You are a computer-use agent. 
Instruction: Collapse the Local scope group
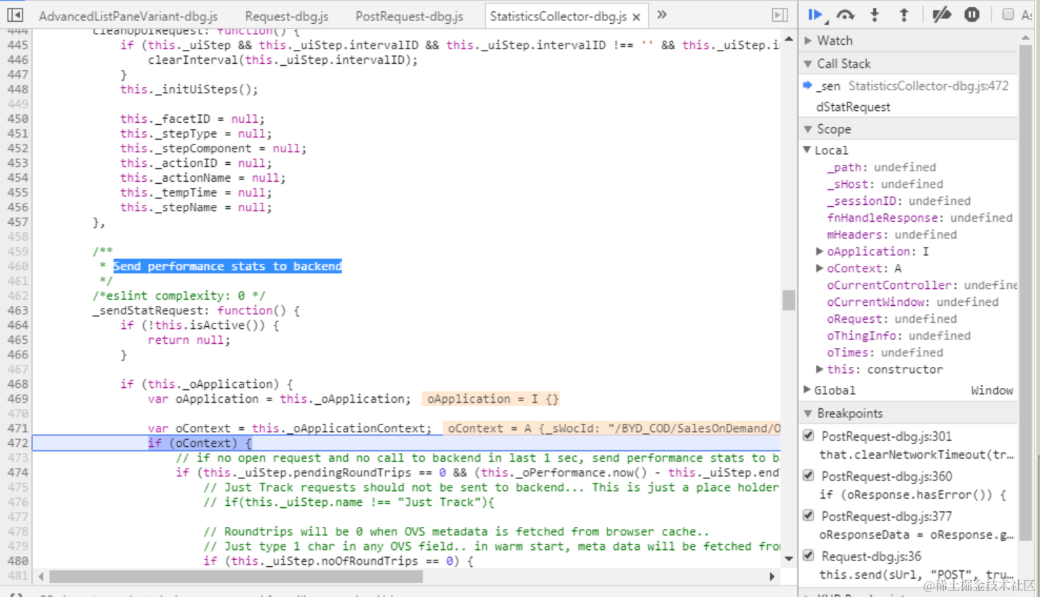(807, 150)
